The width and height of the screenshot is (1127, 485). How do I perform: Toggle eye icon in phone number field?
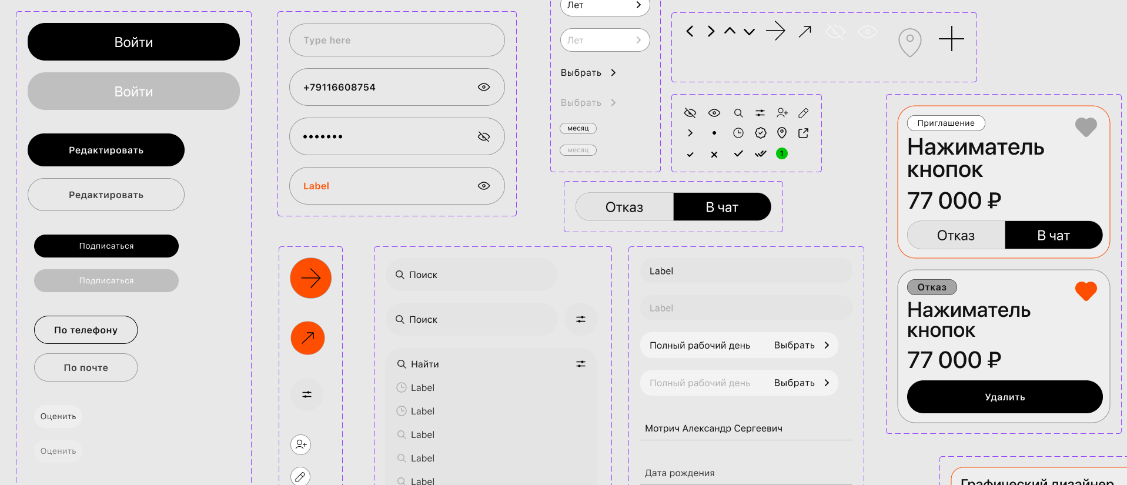[484, 87]
